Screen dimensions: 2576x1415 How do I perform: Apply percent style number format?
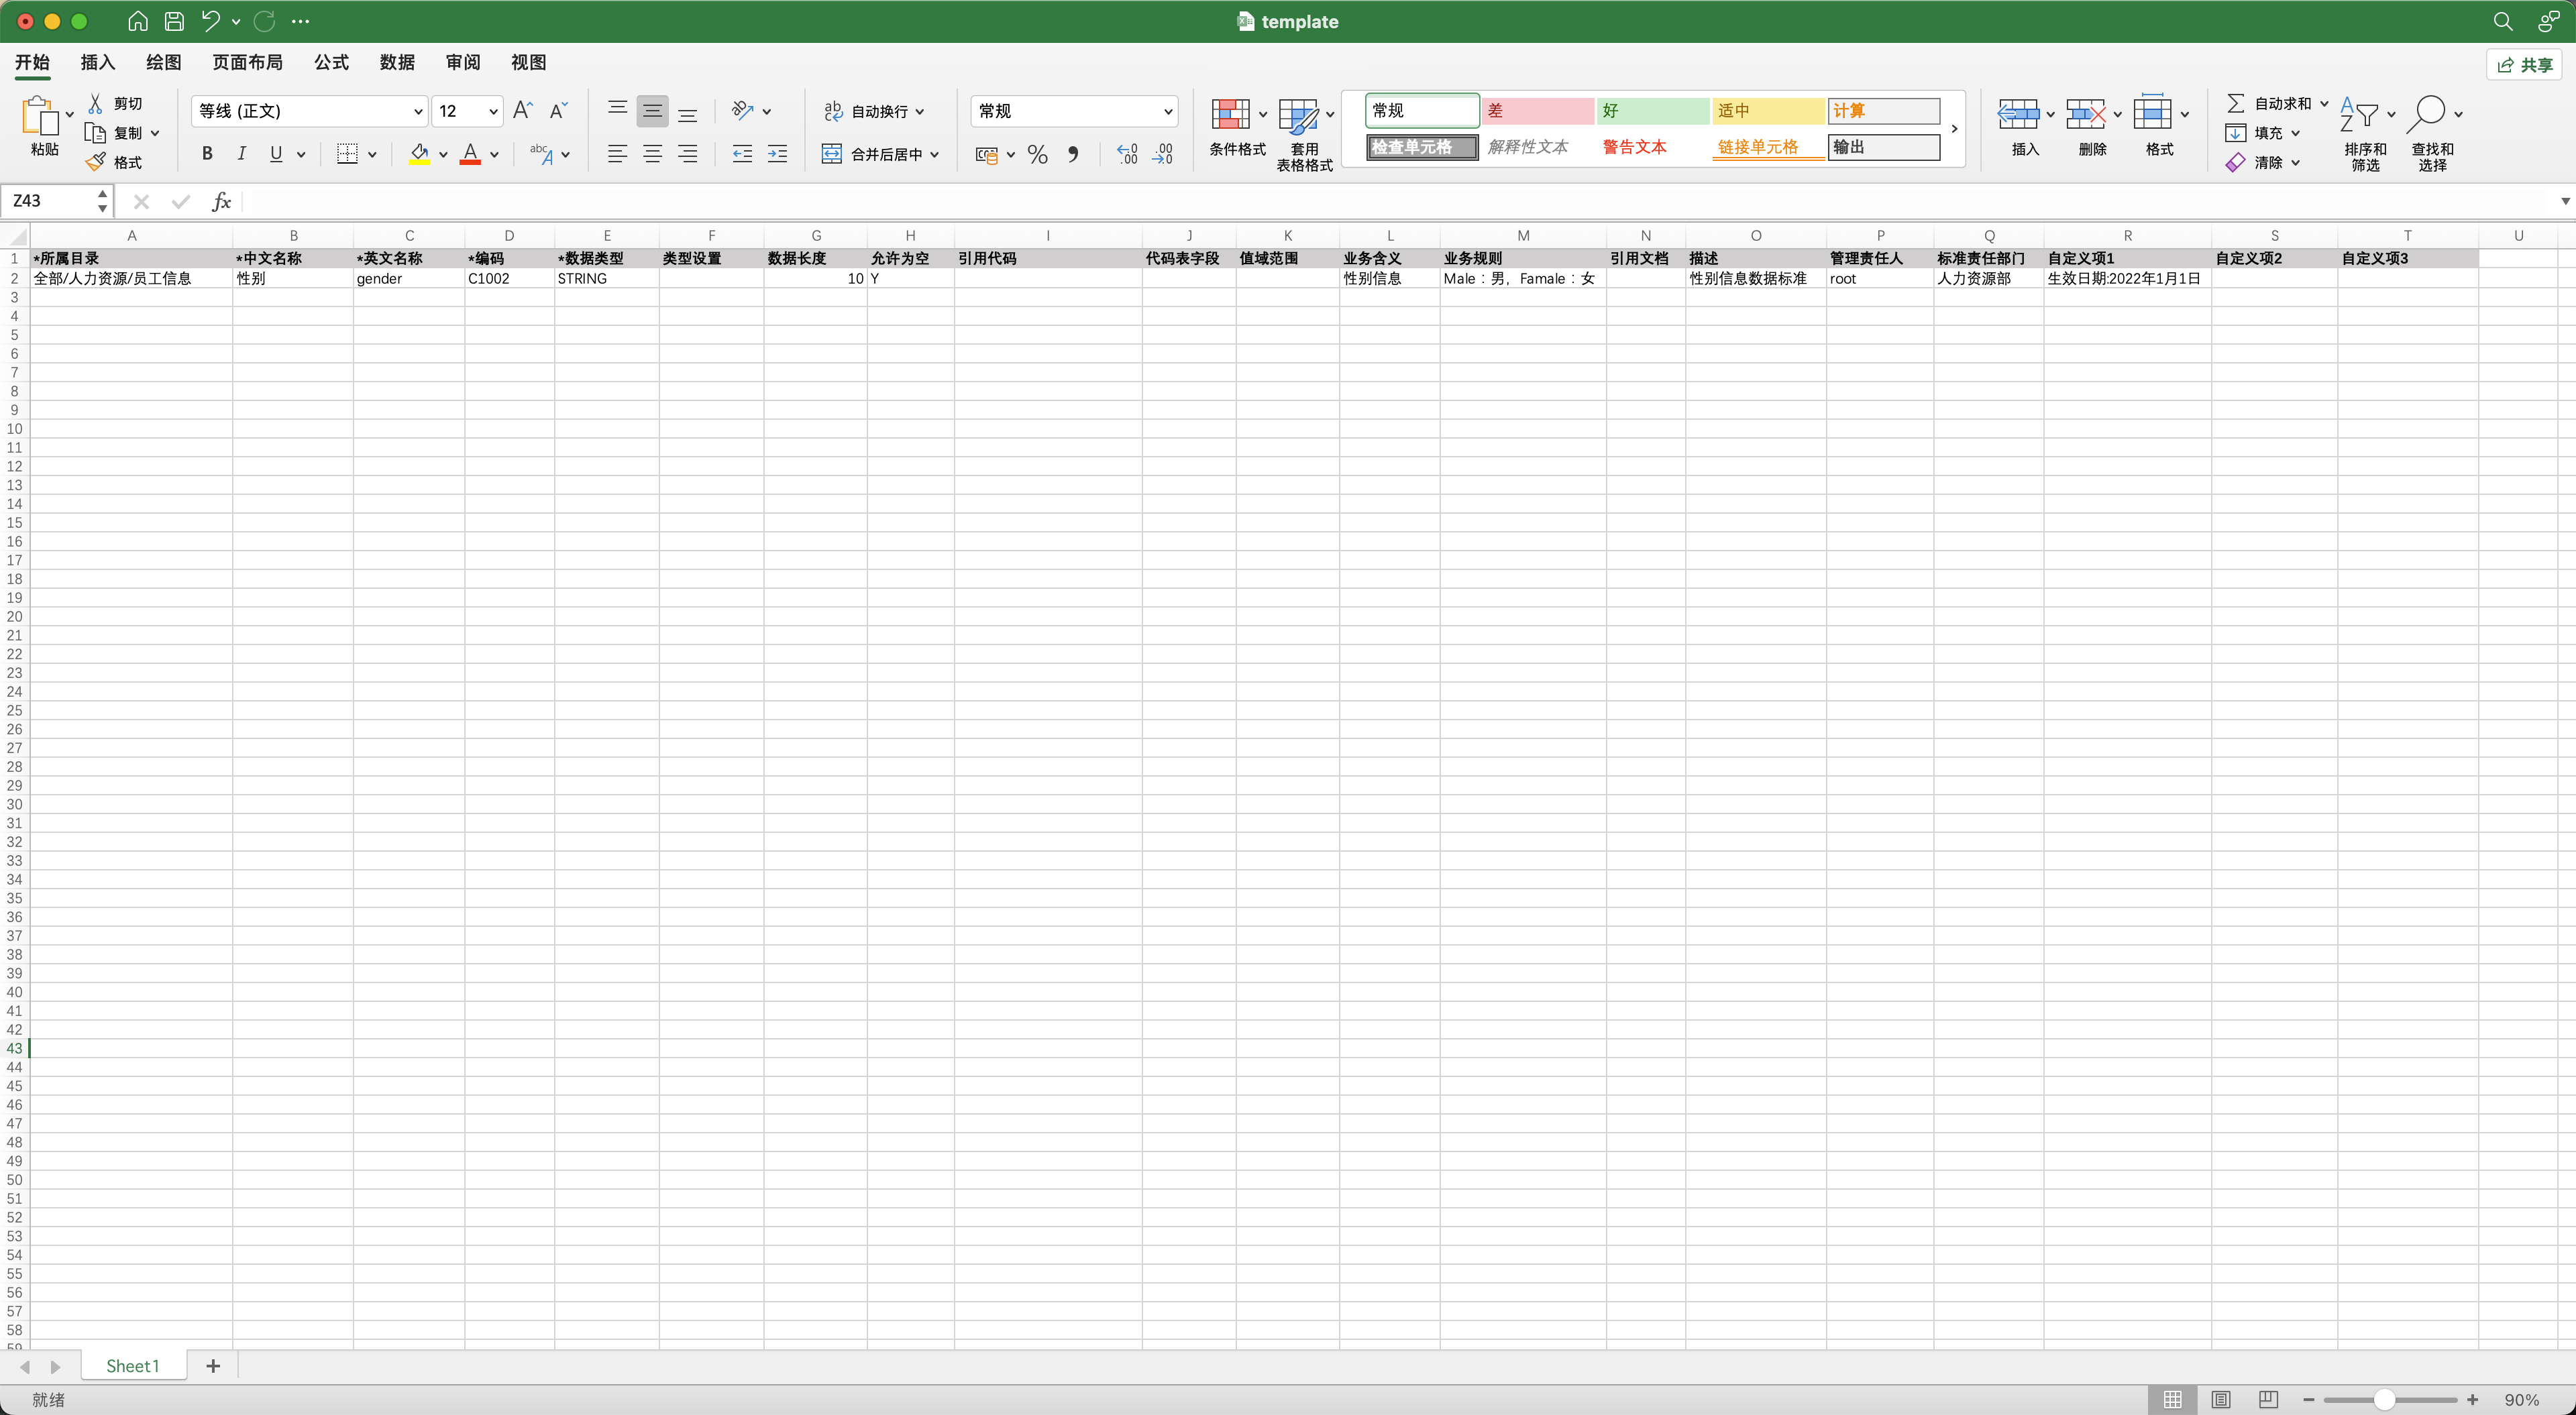coord(1037,154)
